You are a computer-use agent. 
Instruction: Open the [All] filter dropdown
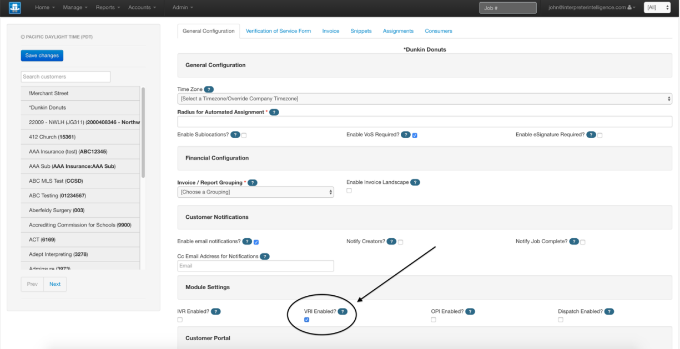point(657,7)
